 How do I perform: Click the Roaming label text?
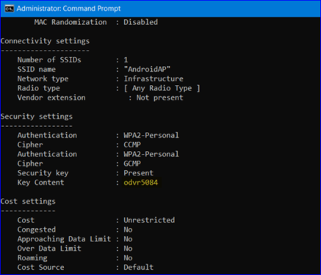pyautogui.click(x=32, y=258)
